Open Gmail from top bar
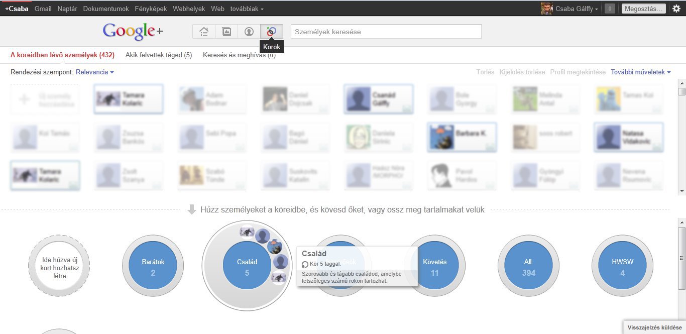Screen dimensions: 686x334 click(43, 9)
